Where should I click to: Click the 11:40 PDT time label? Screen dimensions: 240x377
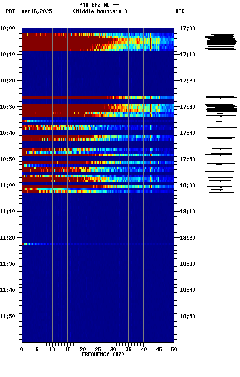click(x=7, y=290)
